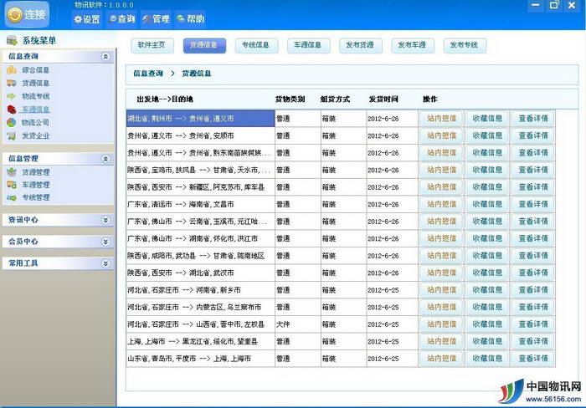Expand the 会员中心 section

coord(105,242)
